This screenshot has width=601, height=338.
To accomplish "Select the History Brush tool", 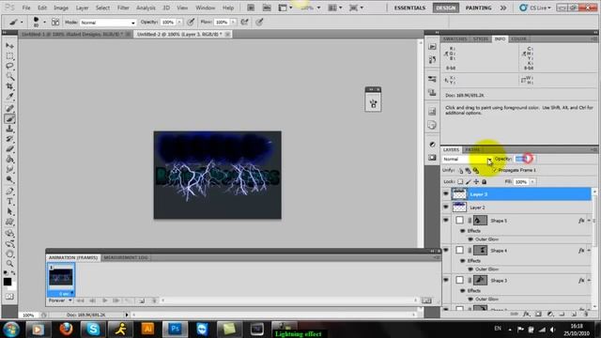I will coord(9,139).
